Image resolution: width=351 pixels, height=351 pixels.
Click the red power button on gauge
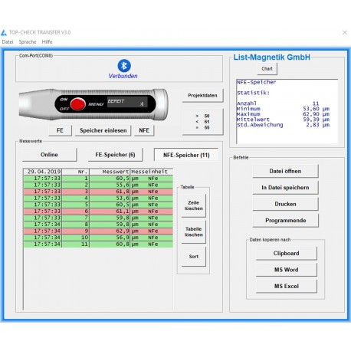[x=77, y=104]
